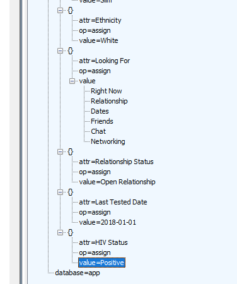The width and height of the screenshot is (237, 284).
Task: Collapse the Last Tested Date object node
Action: [x=60, y=192]
